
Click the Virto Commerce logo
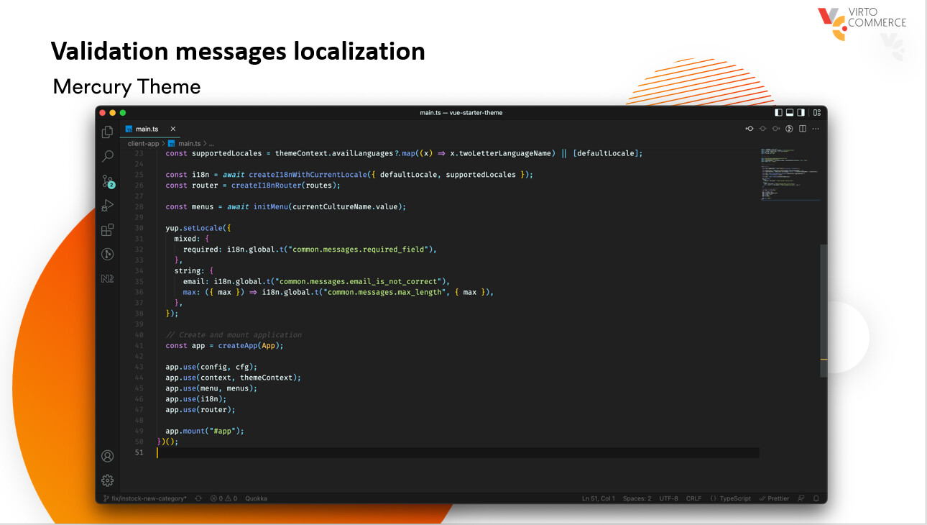[x=862, y=22]
